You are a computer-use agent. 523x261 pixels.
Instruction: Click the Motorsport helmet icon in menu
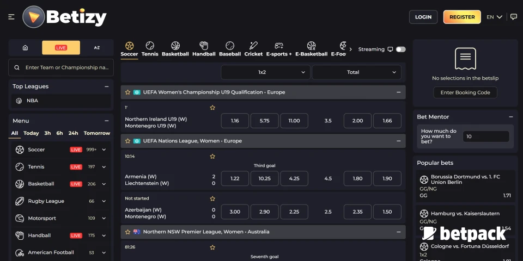coord(20,218)
